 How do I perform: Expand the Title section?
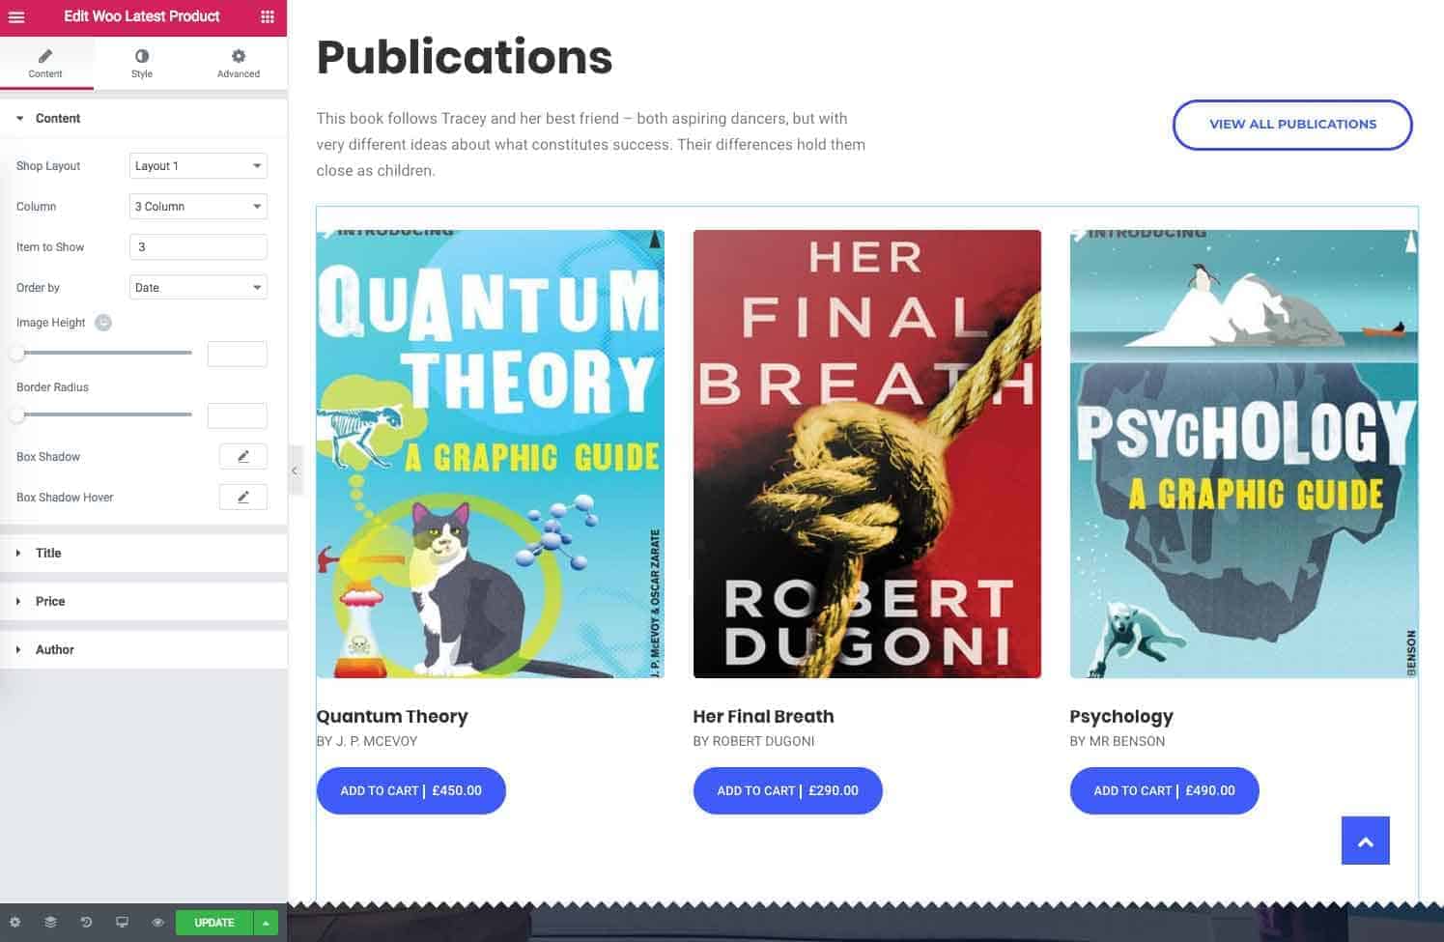(x=48, y=554)
